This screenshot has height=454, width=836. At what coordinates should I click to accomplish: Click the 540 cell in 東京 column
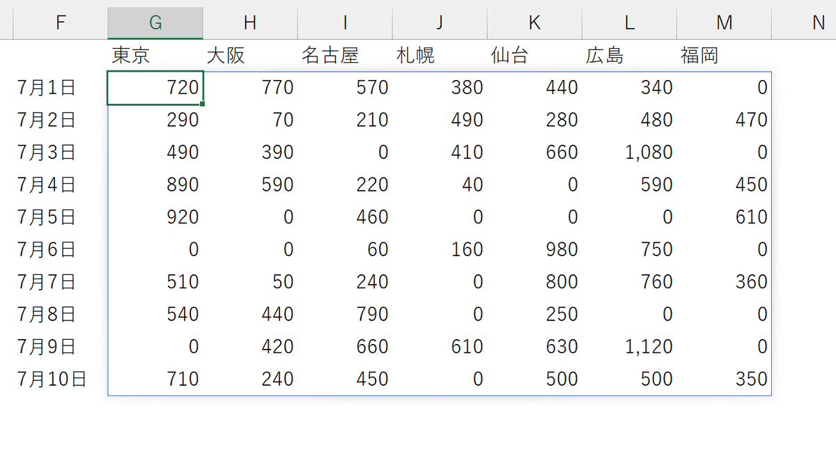(155, 314)
